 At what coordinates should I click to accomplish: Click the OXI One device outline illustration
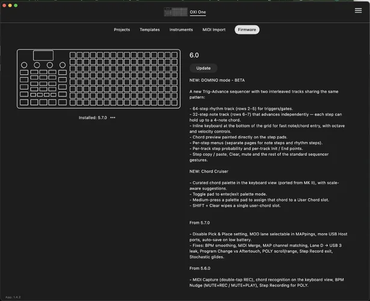coord(99,79)
